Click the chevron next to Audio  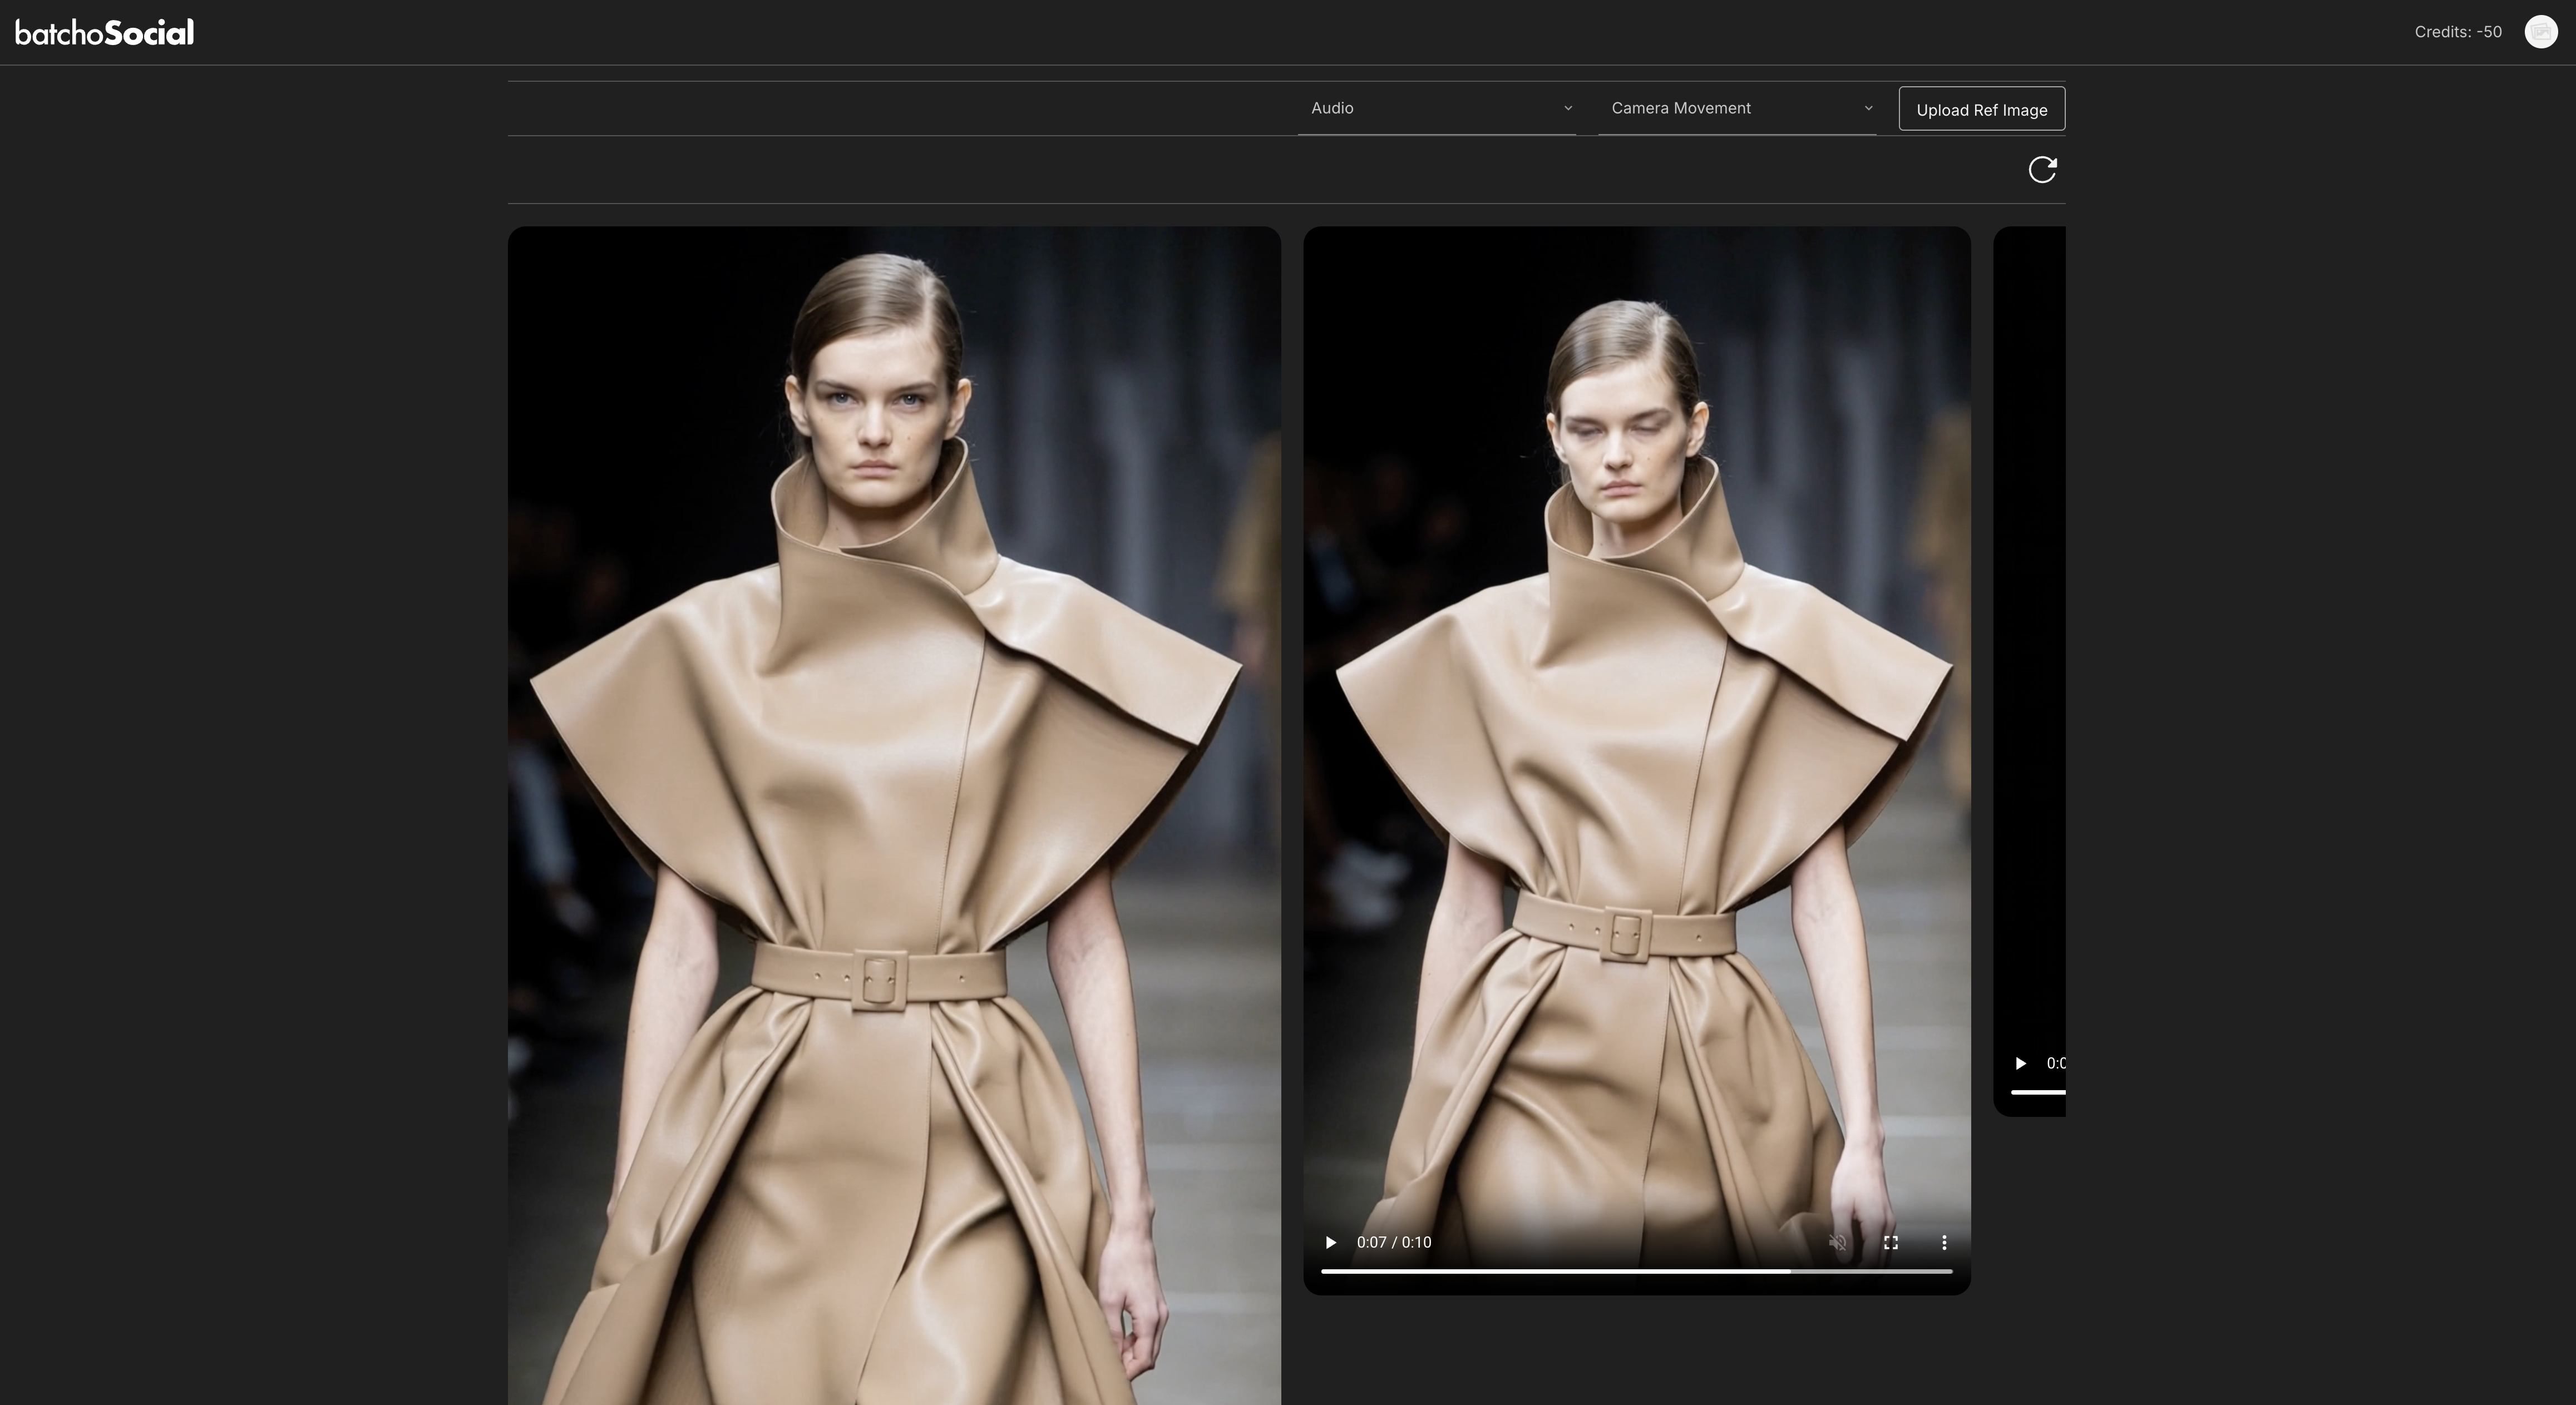(1567, 108)
